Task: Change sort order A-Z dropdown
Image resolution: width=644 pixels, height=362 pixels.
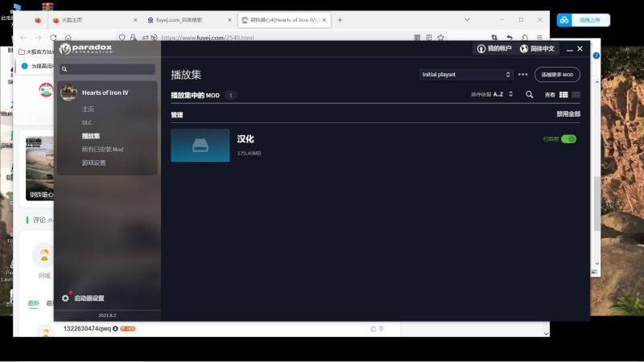Action: [492, 94]
